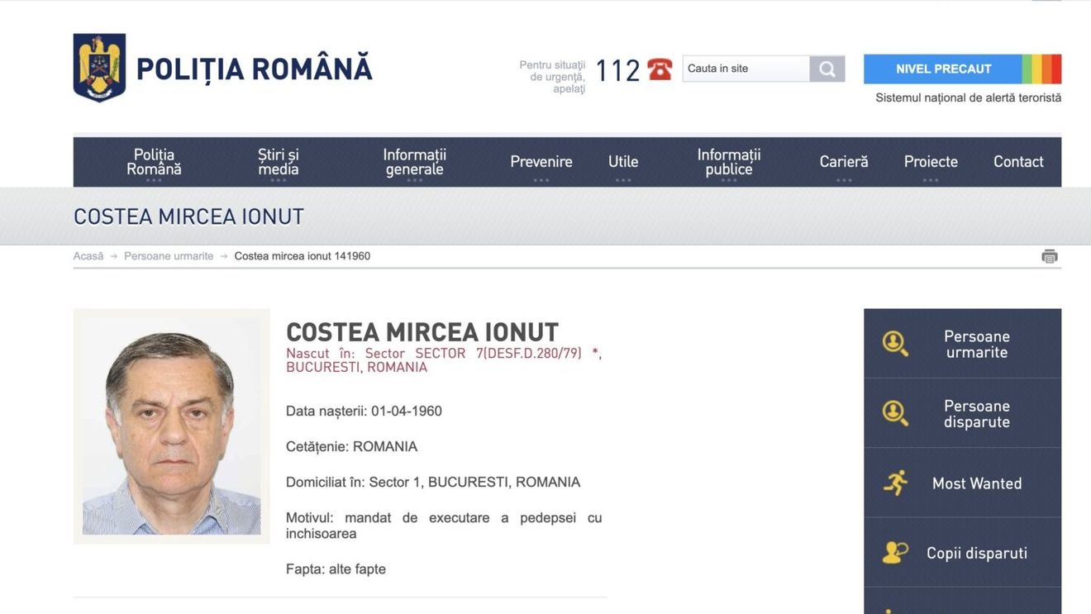Click the search magnifier button
Viewport: 1091px width, 614px height.
coord(827,69)
